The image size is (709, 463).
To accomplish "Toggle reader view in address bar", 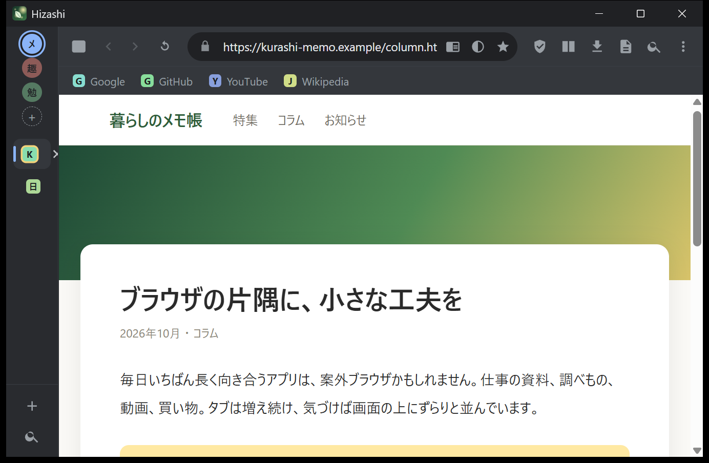I will 453,47.
